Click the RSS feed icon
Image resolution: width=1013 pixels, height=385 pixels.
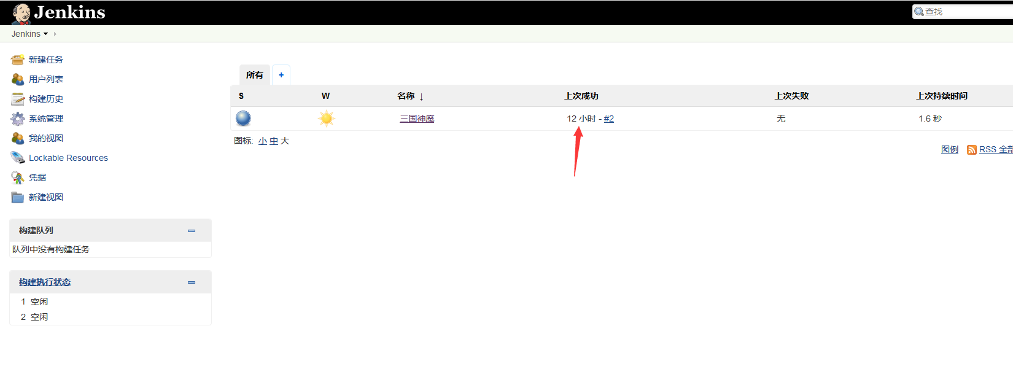point(971,150)
